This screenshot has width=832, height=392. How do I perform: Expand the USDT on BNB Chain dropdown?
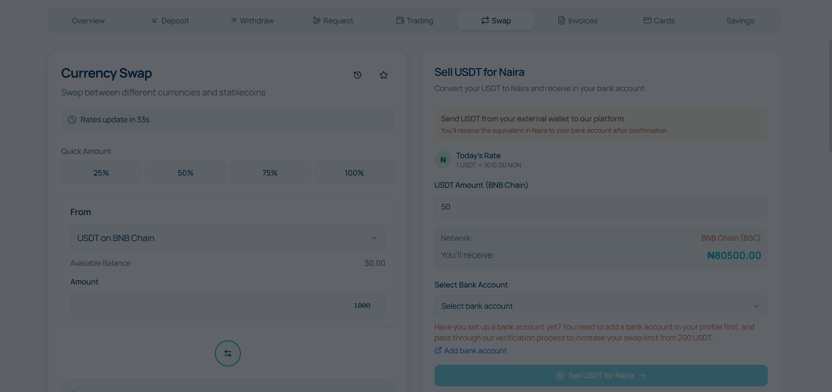coord(228,238)
